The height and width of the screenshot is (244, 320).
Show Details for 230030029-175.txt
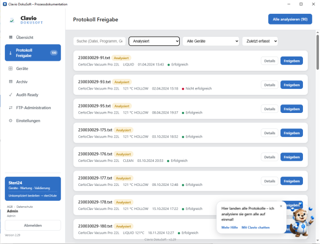coord(269,133)
